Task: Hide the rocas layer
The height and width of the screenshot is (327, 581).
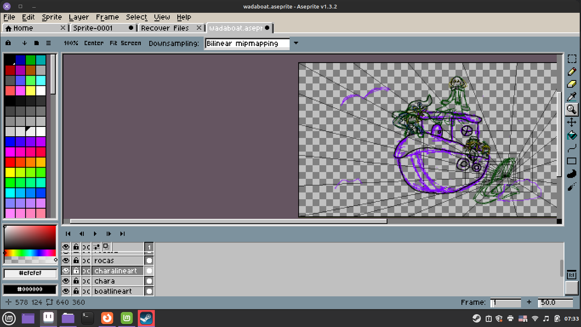Action: pyautogui.click(x=66, y=261)
